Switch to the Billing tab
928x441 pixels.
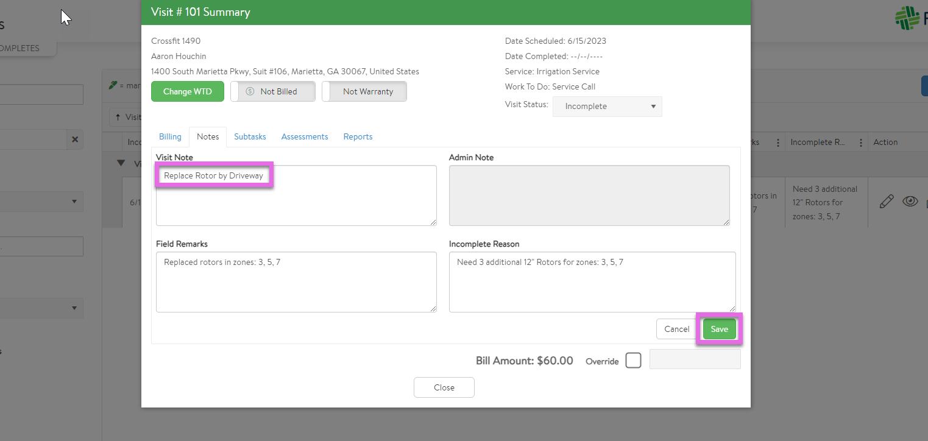coord(170,137)
